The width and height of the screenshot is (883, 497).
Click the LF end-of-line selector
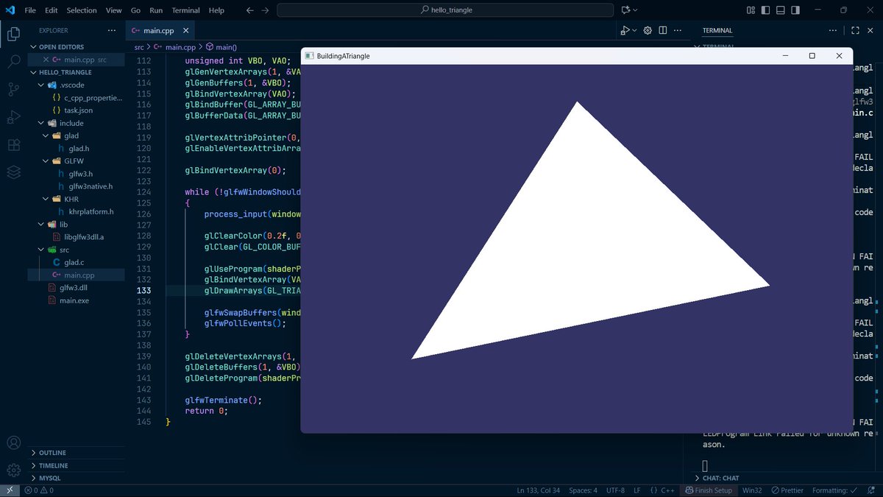tap(637, 490)
